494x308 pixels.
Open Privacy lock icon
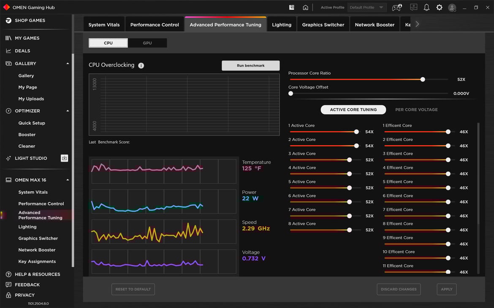(x=8, y=295)
